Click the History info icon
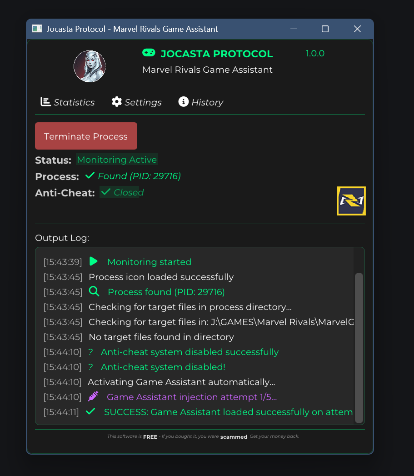414x476 pixels. click(x=184, y=101)
